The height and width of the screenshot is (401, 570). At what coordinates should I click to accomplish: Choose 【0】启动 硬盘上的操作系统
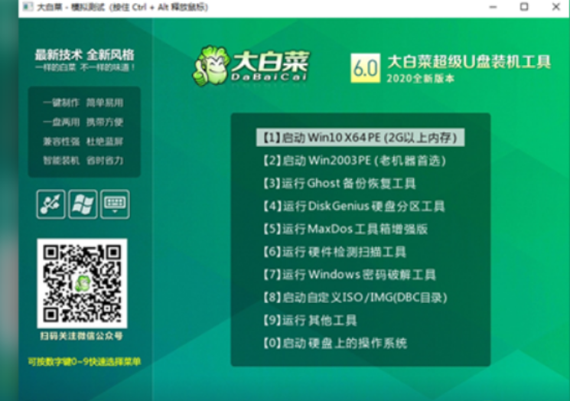click(335, 343)
